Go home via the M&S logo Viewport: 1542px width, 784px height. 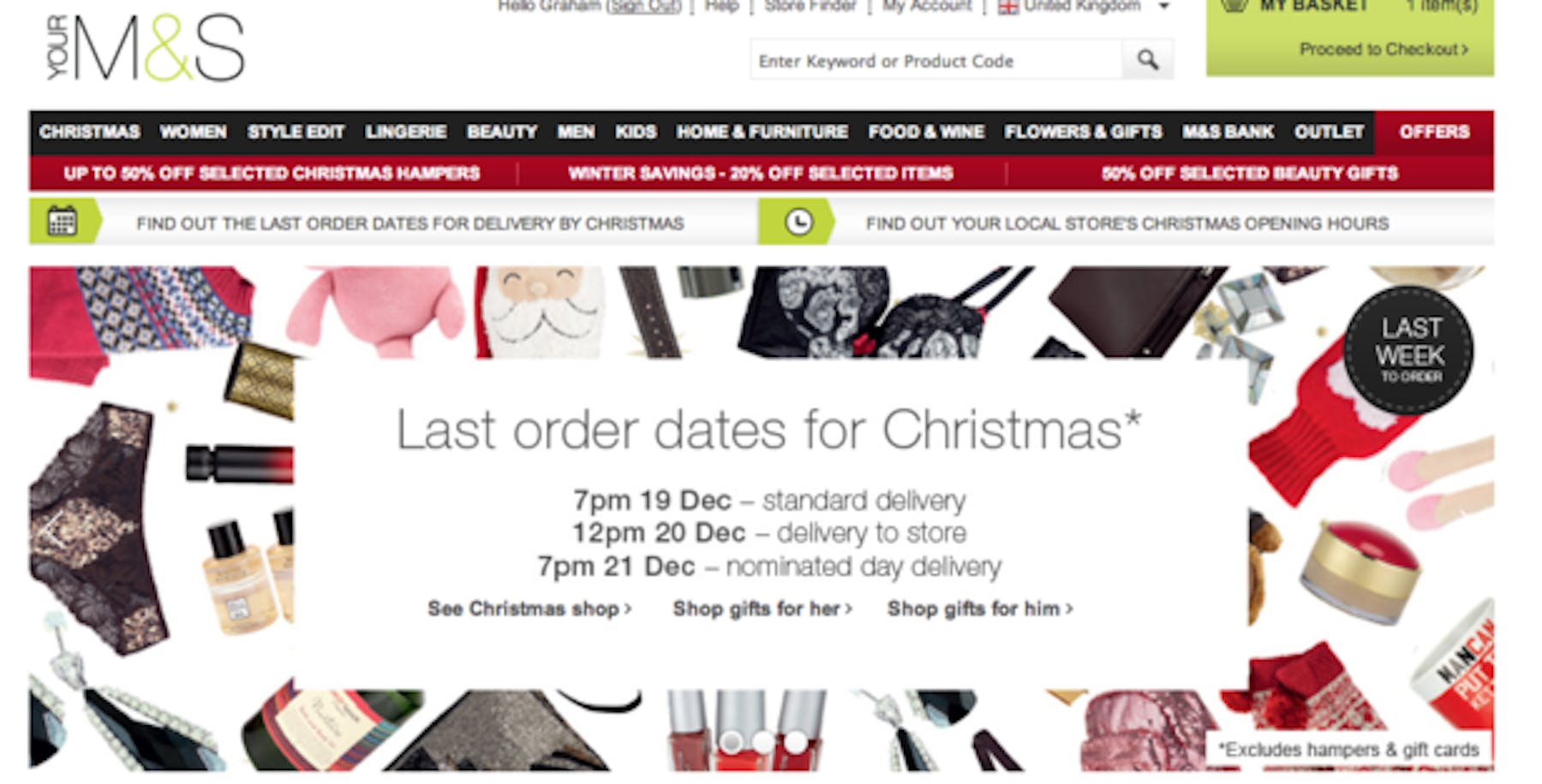click(146, 48)
